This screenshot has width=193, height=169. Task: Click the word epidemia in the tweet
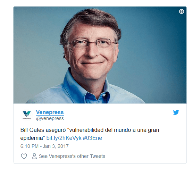tap(31, 138)
